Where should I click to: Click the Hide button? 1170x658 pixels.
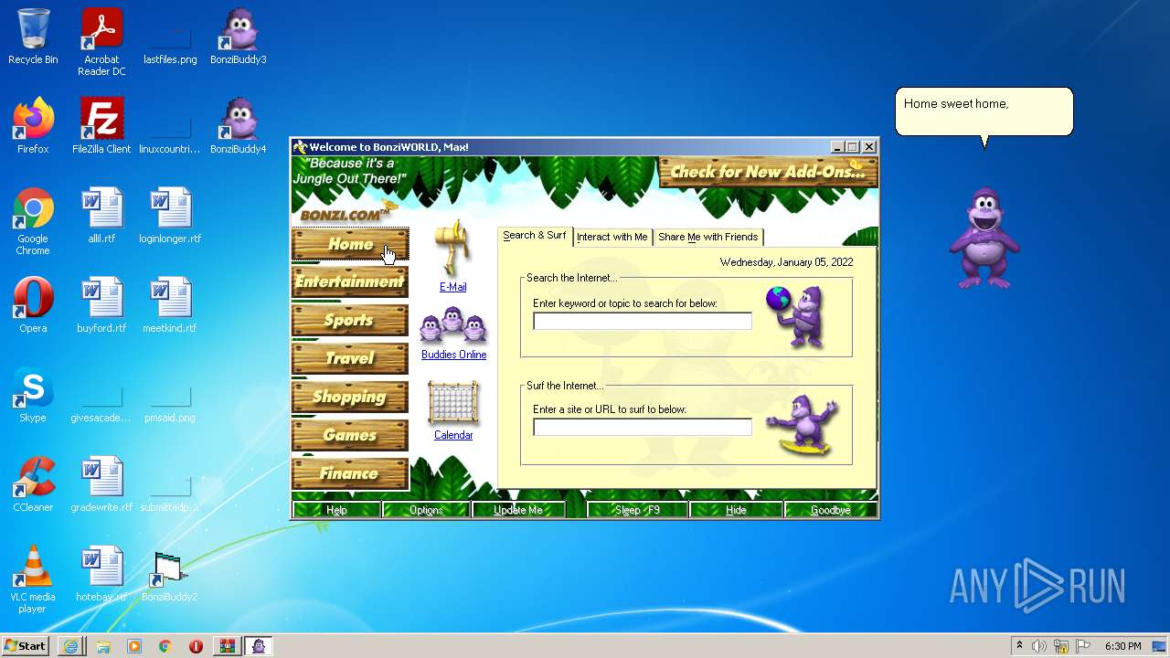pos(736,510)
